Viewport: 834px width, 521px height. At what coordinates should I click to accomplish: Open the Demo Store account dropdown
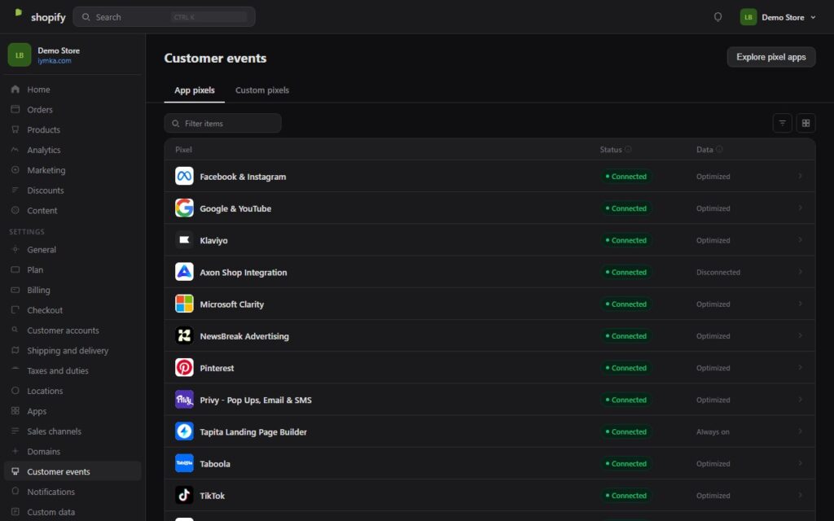click(778, 17)
